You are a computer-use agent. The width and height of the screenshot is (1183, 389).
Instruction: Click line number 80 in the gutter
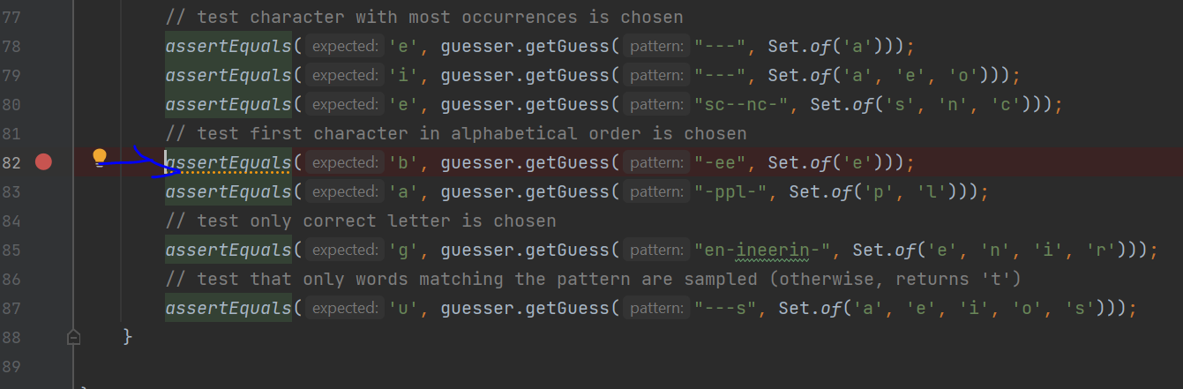pyautogui.click(x=11, y=104)
